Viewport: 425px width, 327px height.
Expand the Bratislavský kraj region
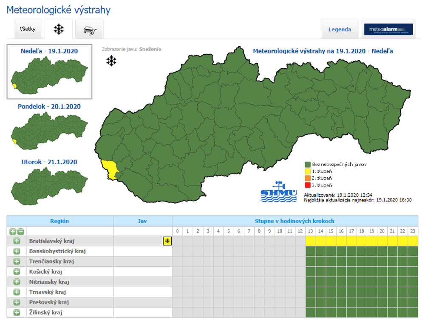17,241
